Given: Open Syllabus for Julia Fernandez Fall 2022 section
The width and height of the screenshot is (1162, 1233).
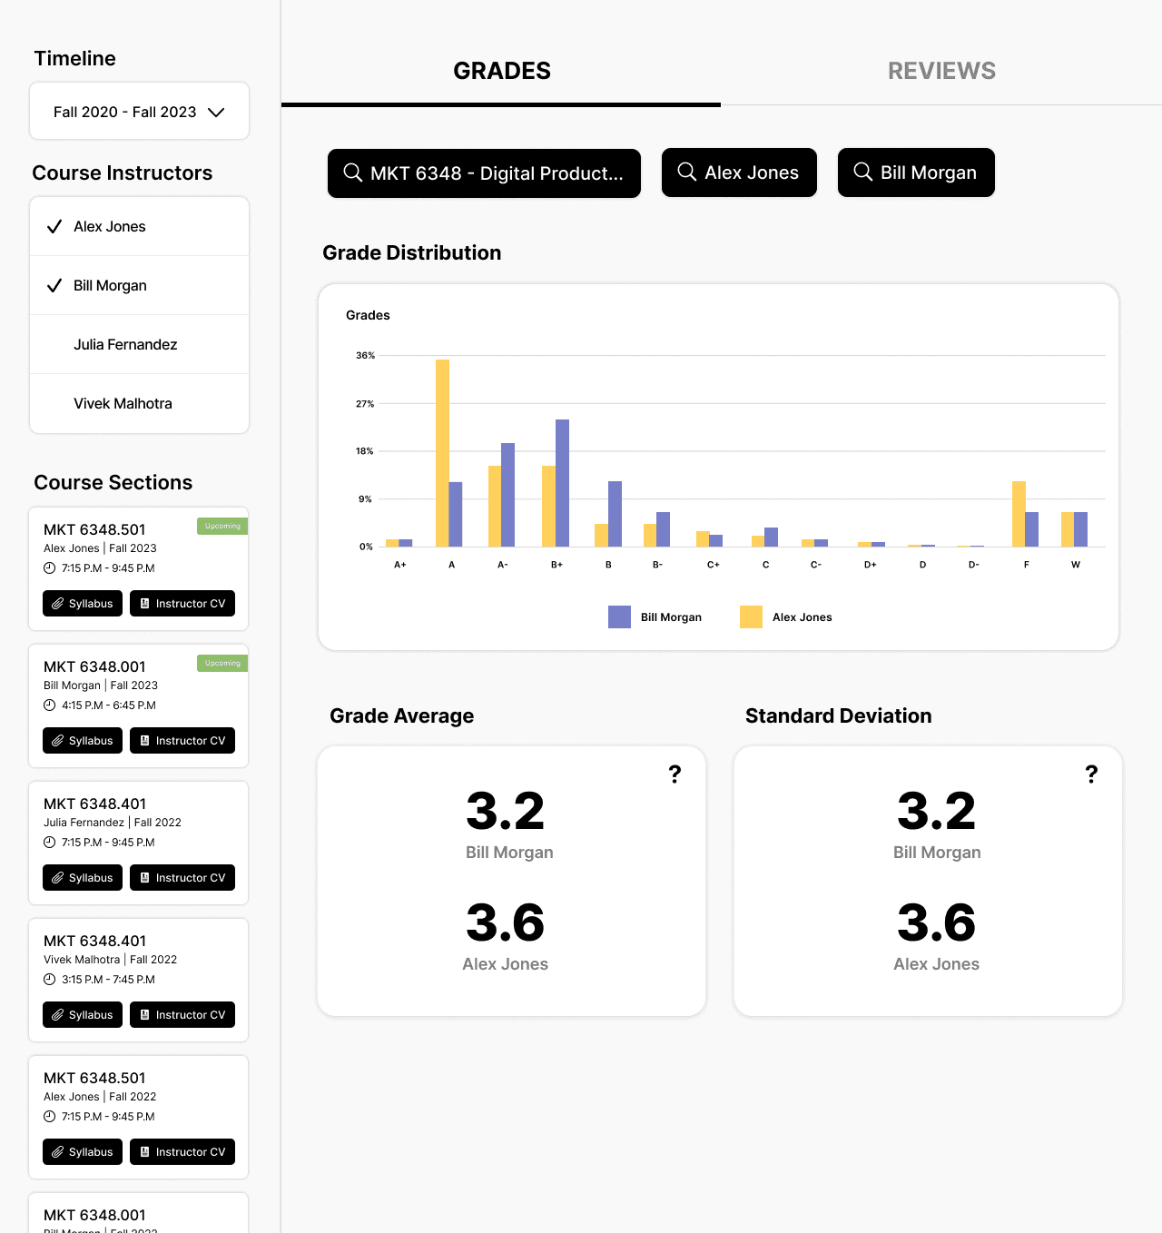Looking at the screenshot, I should [83, 878].
